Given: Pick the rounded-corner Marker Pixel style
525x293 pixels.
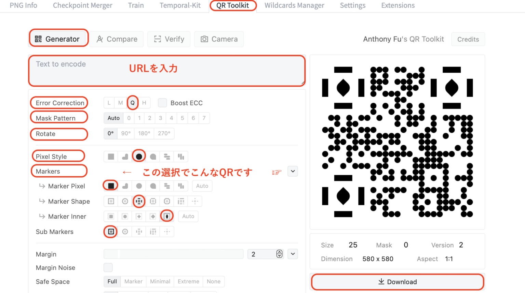Looking at the screenshot, I should click(x=124, y=186).
